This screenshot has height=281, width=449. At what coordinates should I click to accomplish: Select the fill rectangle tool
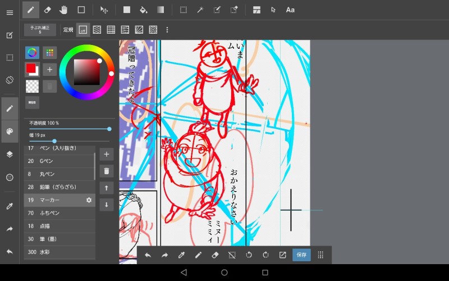pyautogui.click(x=127, y=10)
